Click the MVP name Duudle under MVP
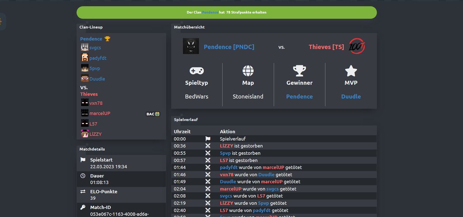This screenshot has width=463, height=217. 351,96
